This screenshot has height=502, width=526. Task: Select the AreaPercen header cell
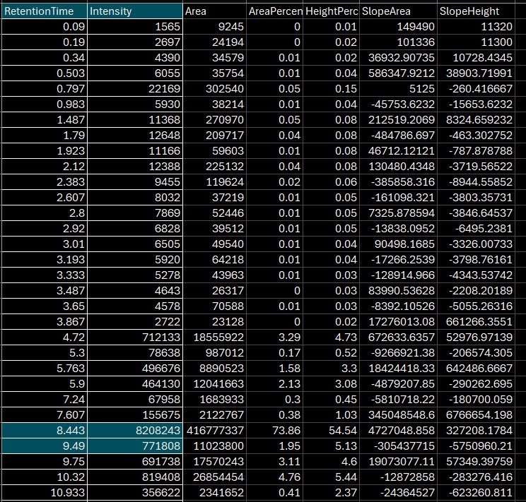pos(275,11)
